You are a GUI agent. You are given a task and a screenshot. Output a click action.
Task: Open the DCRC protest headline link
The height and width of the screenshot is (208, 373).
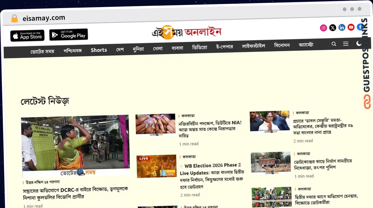[75, 193]
